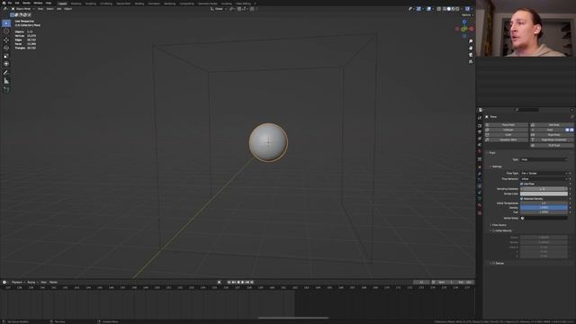The image size is (576, 324).
Task: Collapse the Settings subpanel
Action: point(496,166)
